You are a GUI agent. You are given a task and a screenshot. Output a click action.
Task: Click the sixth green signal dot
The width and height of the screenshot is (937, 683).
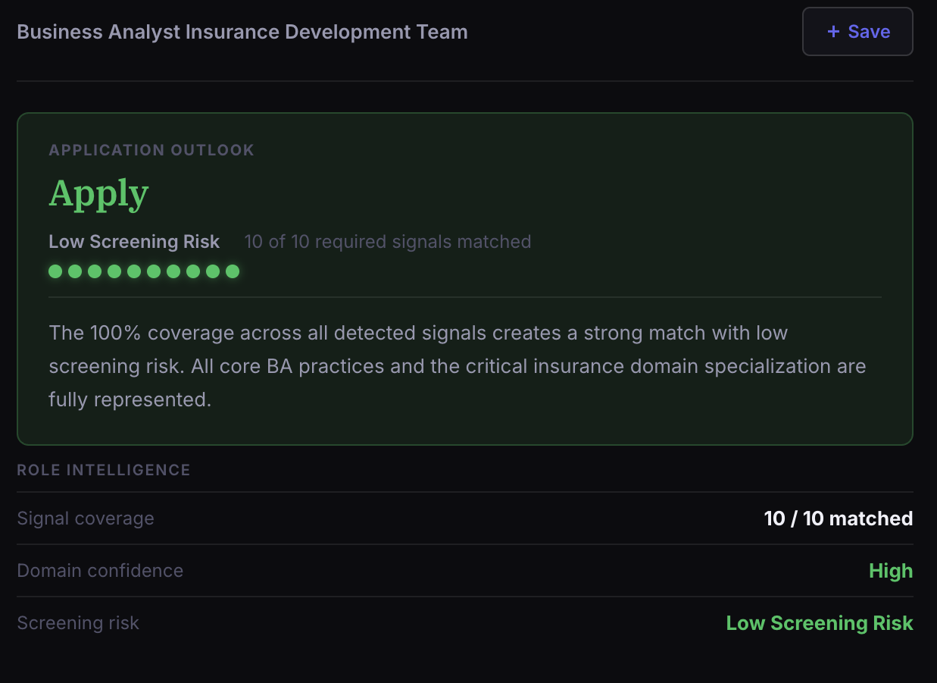(x=154, y=271)
